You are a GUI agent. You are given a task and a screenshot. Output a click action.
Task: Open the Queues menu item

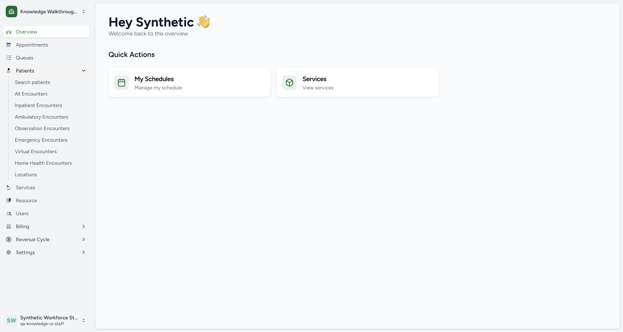(x=46, y=58)
